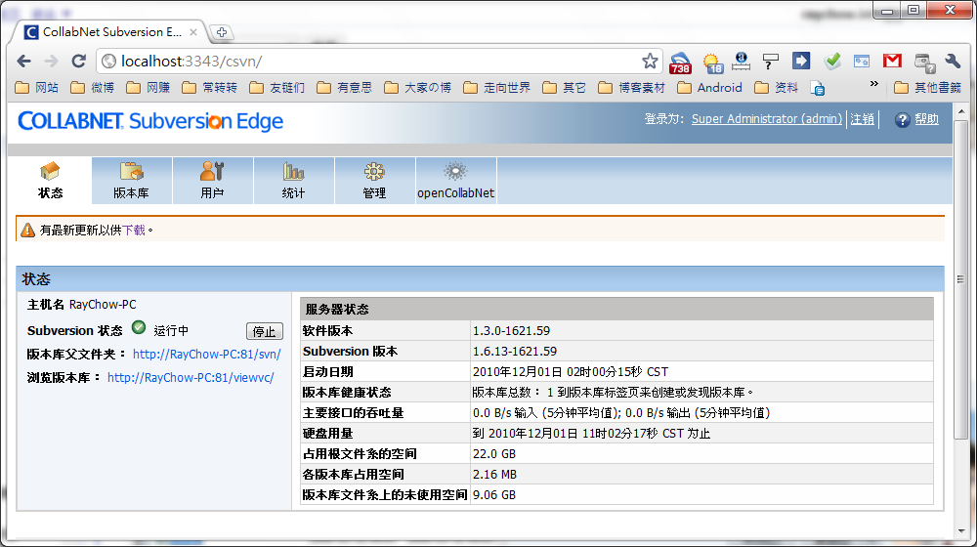Image resolution: width=977 pixels, height=547 pixels.
Task: Click the page bookmark icon after 资料
Action: 818,89
